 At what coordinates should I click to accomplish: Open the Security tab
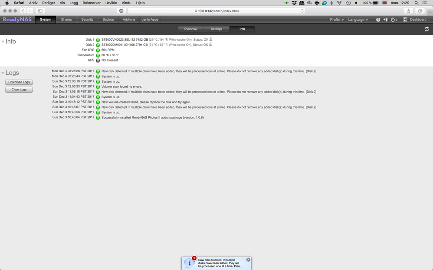(87, 19)
